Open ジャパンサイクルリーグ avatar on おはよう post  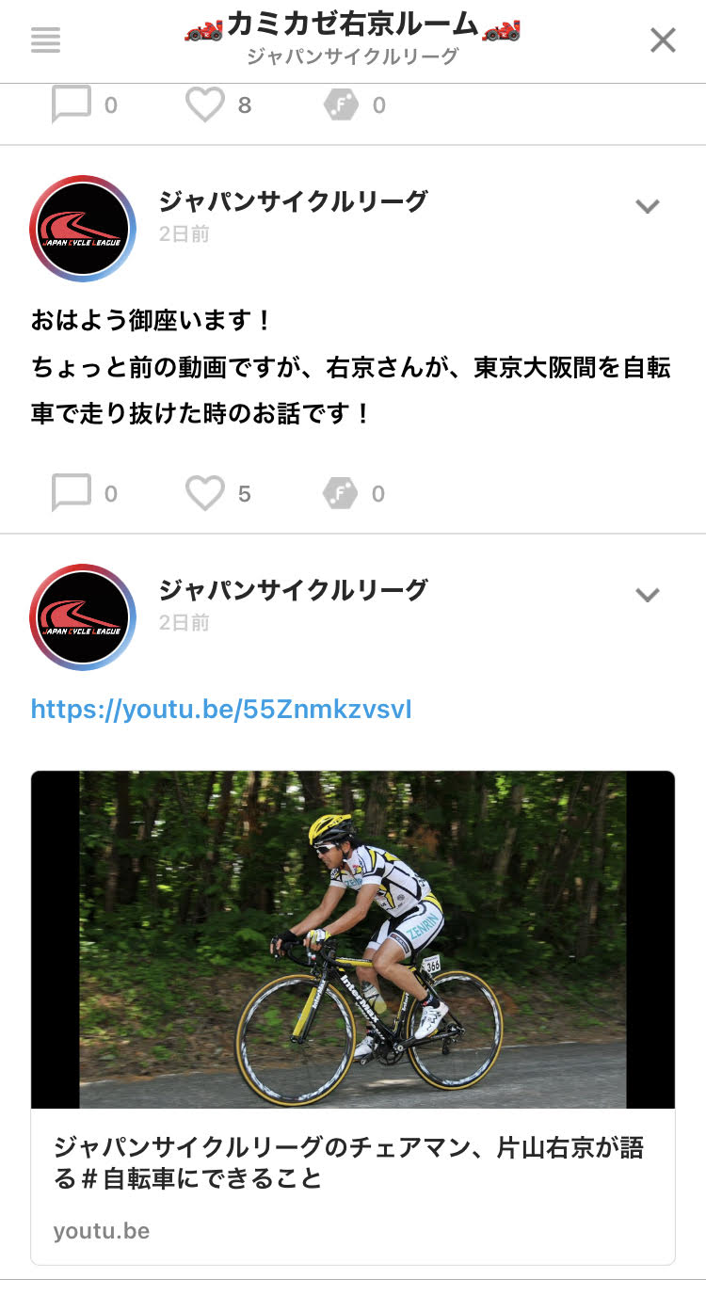tap(83, 229)
